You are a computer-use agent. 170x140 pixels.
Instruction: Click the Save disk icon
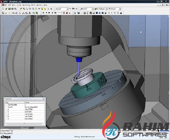point(9,9)
